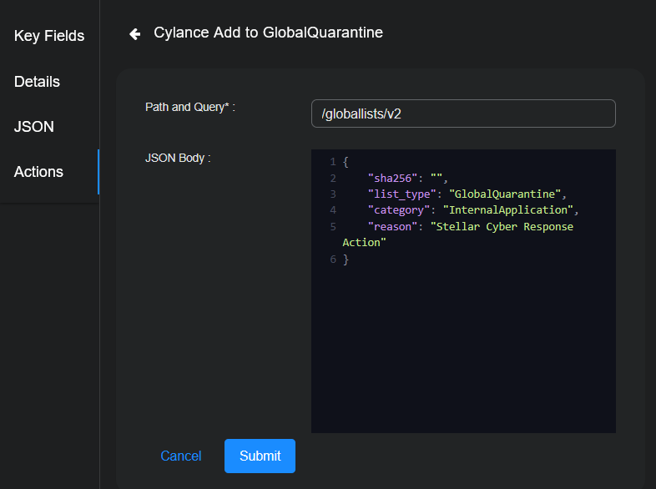This screenshot has height=489, width=656.
Task: Switch to the Details tab
Action: 37,82
